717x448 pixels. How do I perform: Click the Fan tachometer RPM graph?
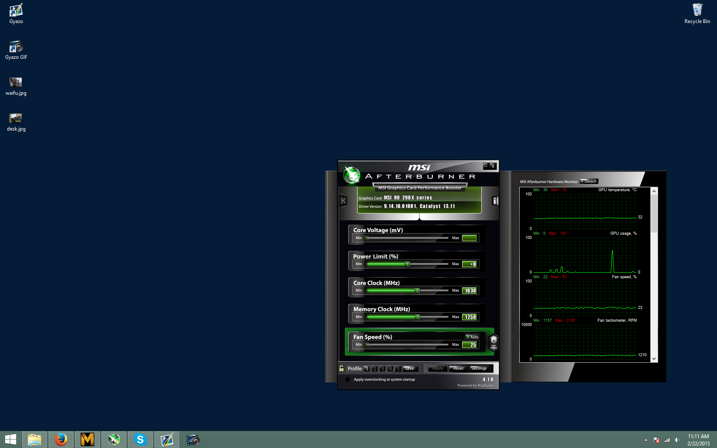click(x=585, y=342)
